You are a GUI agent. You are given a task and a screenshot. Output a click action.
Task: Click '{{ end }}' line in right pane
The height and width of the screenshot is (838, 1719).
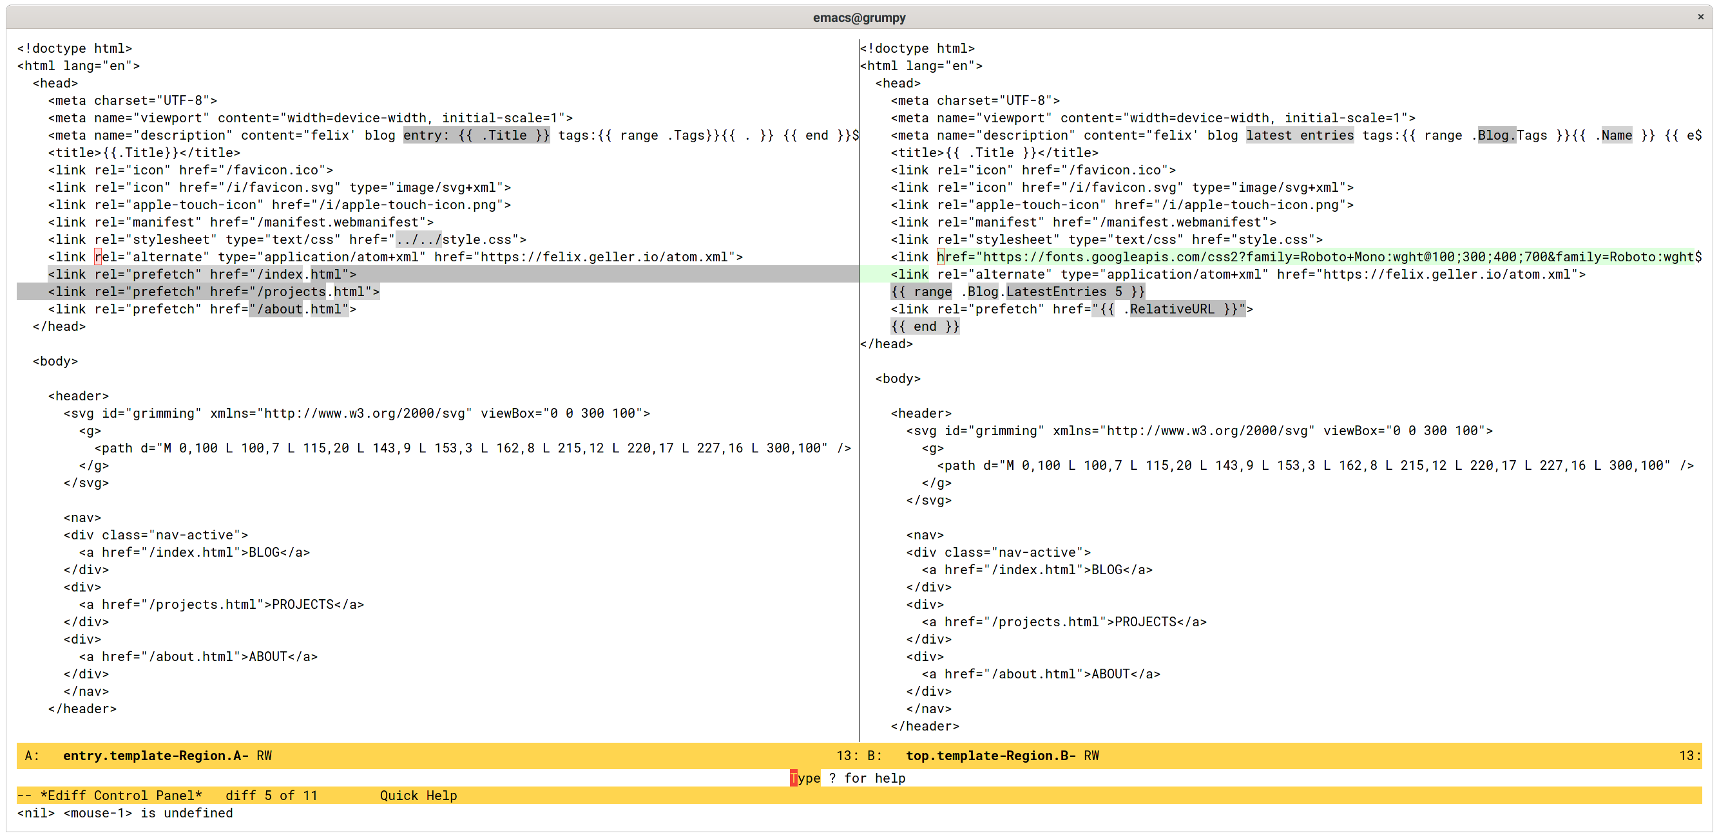925,326
